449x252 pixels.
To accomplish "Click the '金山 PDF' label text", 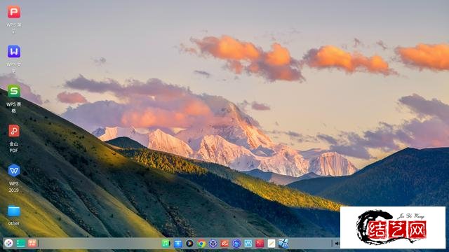I will pyautogui.click(x=14, y=147).
